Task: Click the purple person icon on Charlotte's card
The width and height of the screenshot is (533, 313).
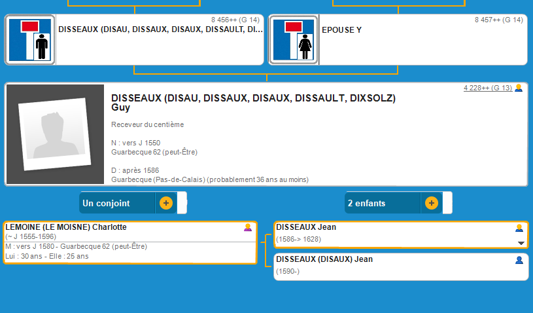Action: (x=248, y=228)
